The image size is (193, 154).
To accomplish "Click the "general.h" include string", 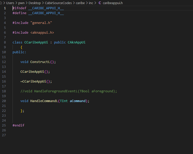I will (41, 23).
